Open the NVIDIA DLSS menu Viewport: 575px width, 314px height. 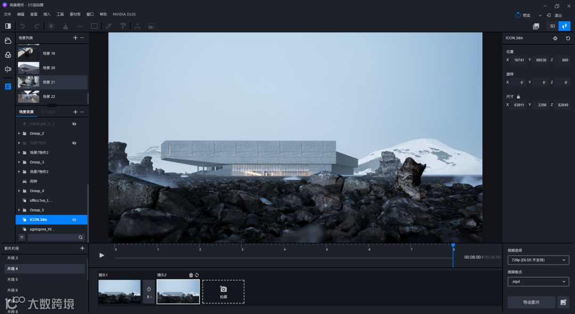click(x=124, y=14)
